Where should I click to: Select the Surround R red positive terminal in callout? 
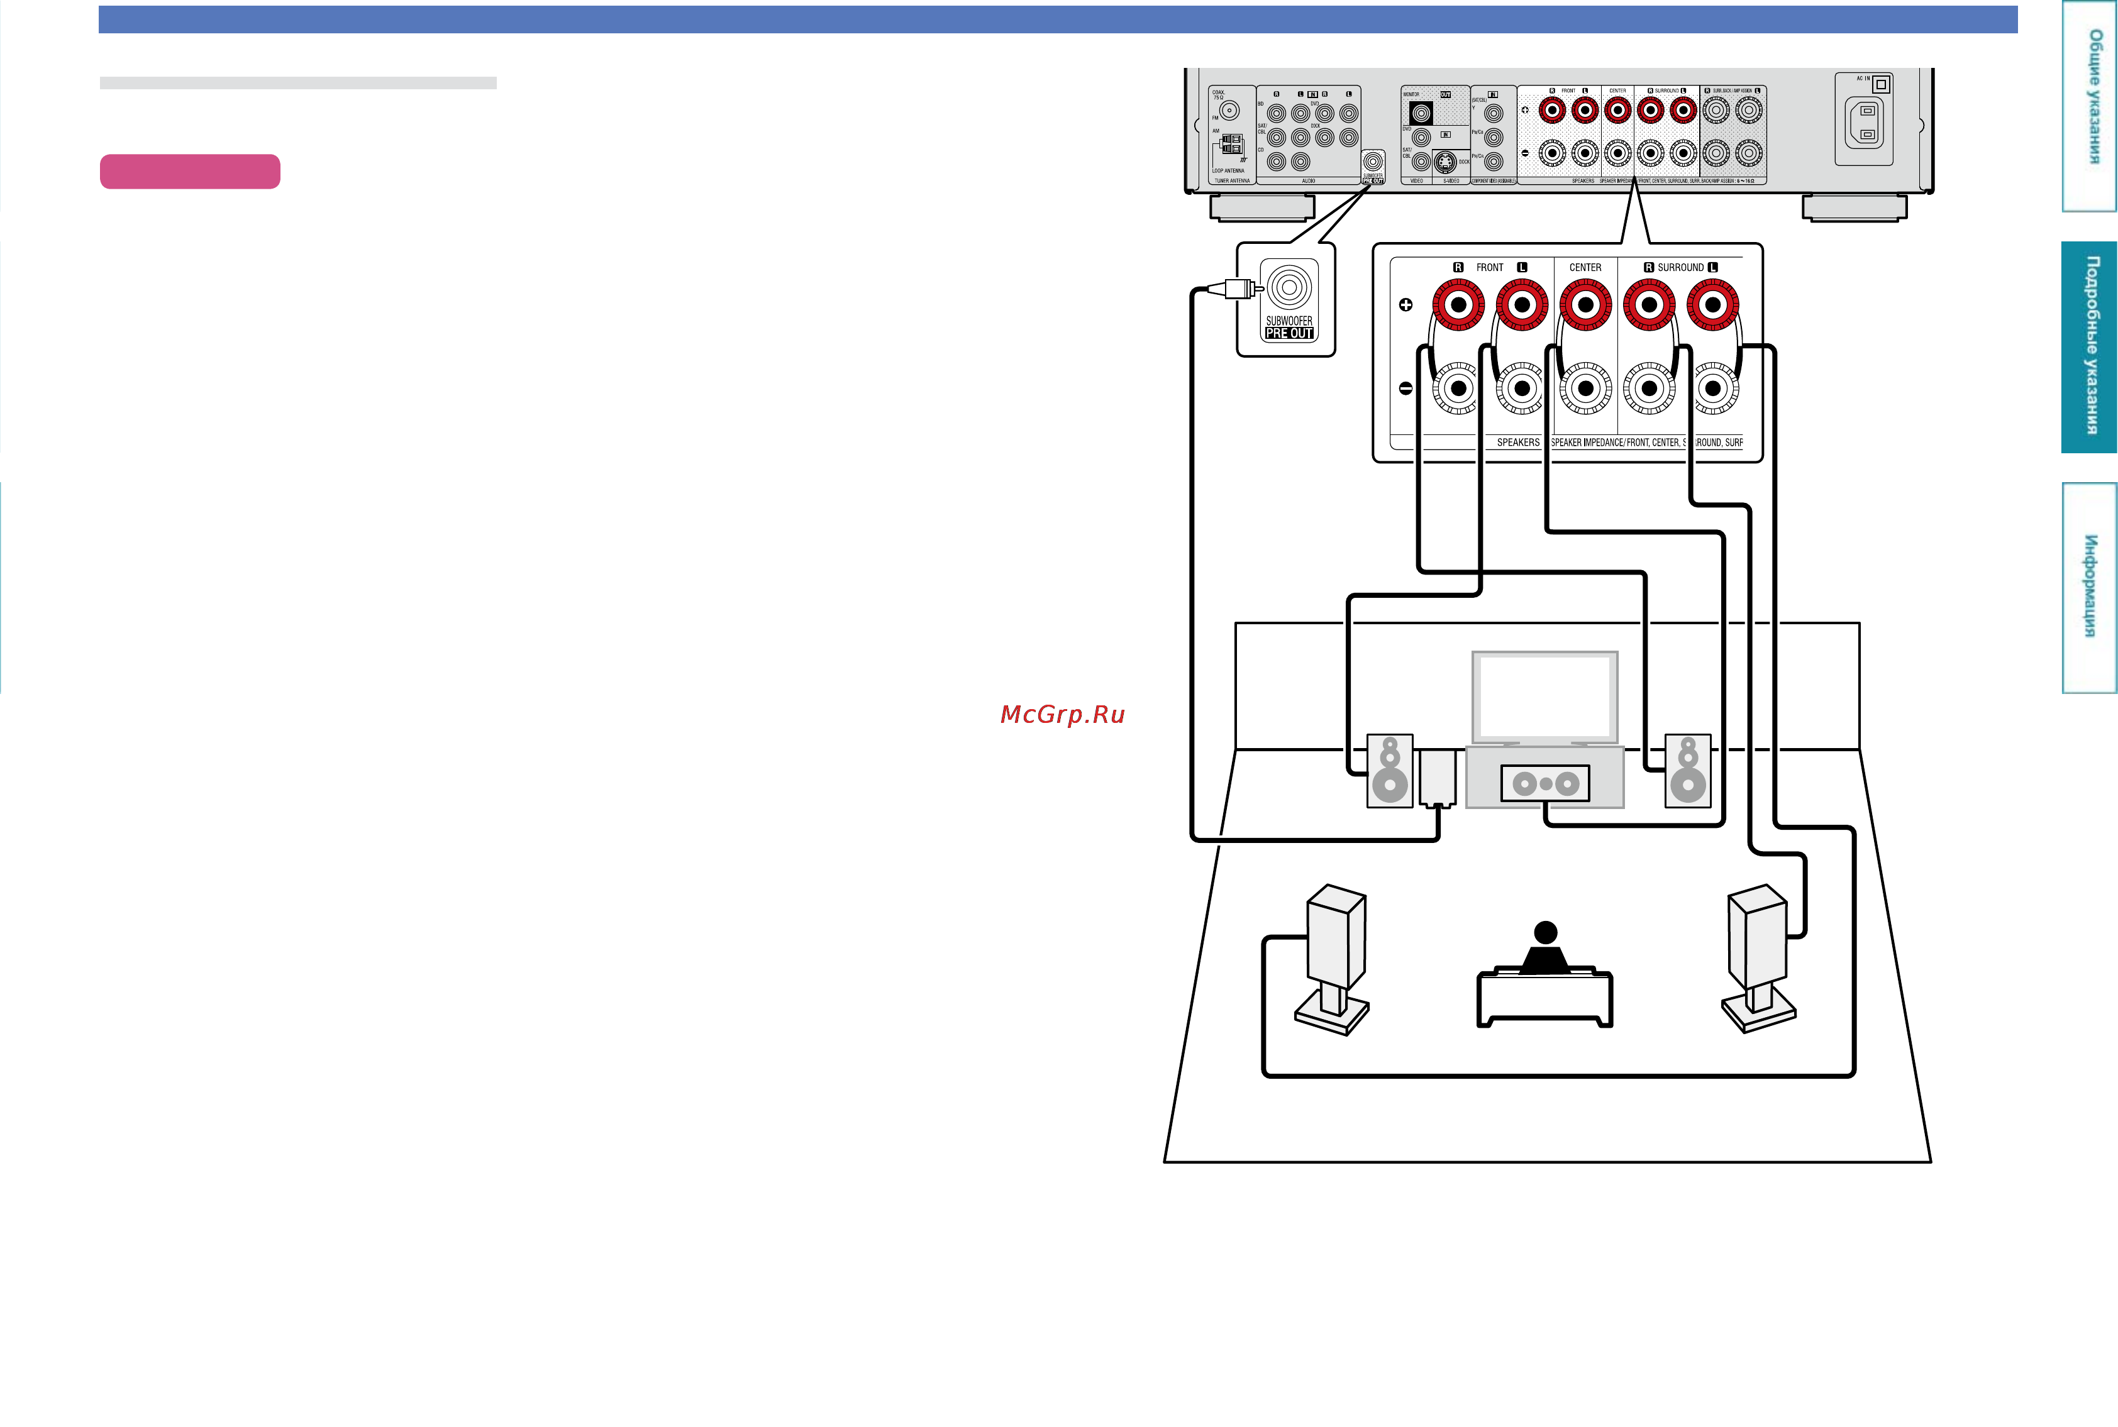1649,305
